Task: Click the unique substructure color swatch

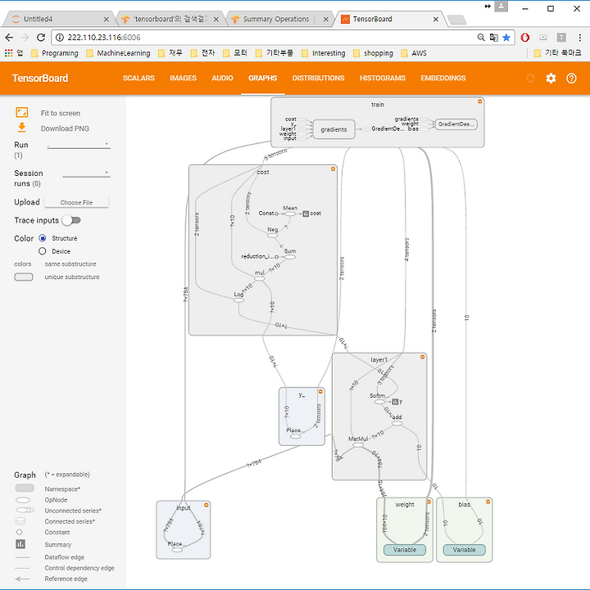Action: 24,277
